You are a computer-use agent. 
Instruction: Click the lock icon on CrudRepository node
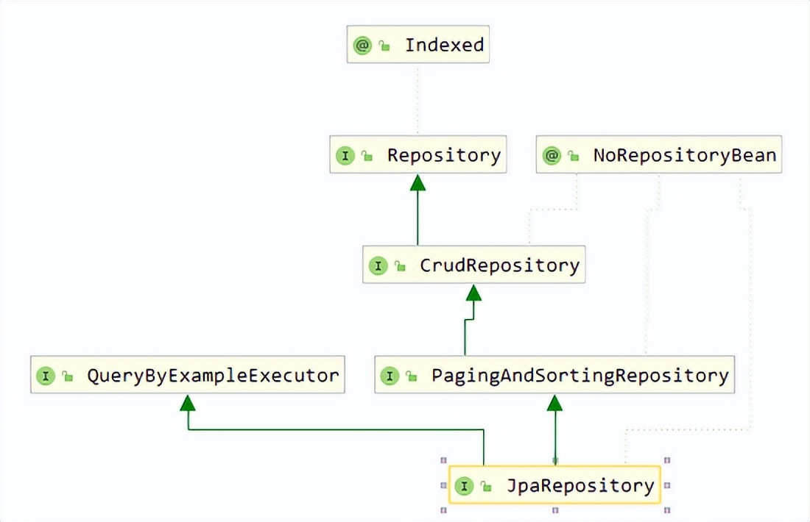[400, 267]
